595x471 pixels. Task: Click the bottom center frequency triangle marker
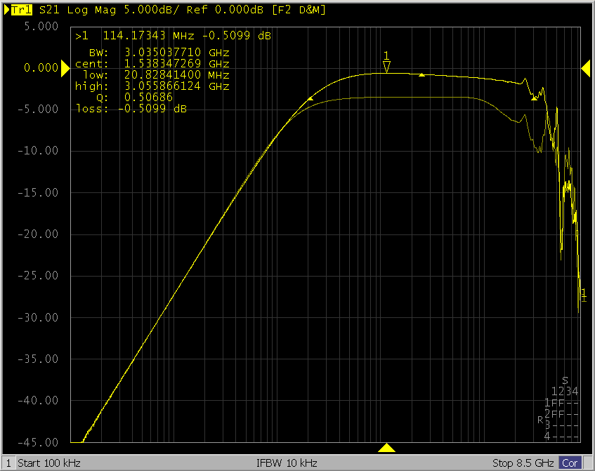(x=386, y=448)
